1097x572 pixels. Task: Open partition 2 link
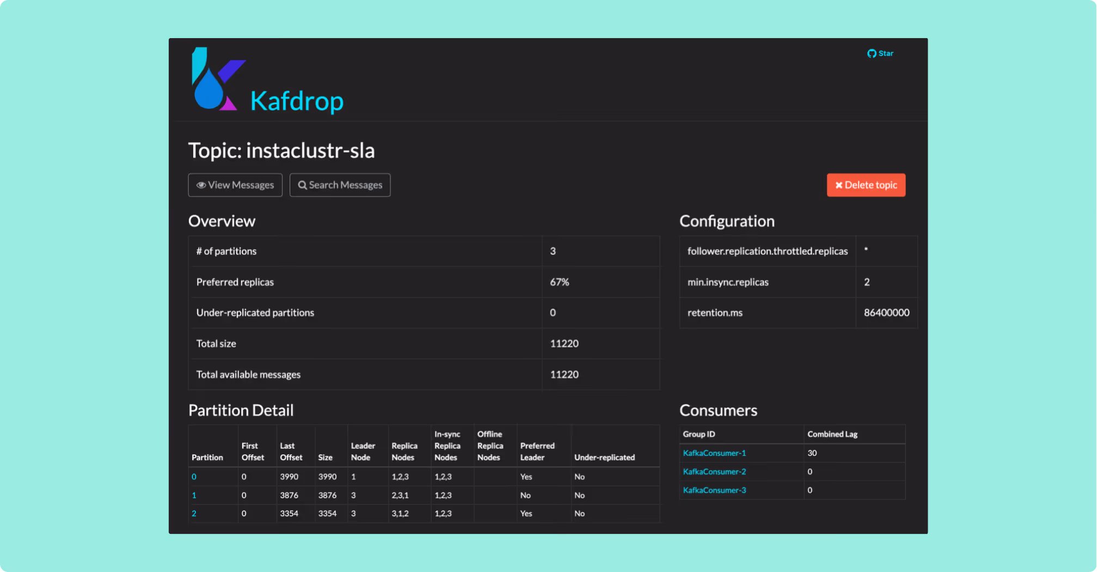pos(194,514)
